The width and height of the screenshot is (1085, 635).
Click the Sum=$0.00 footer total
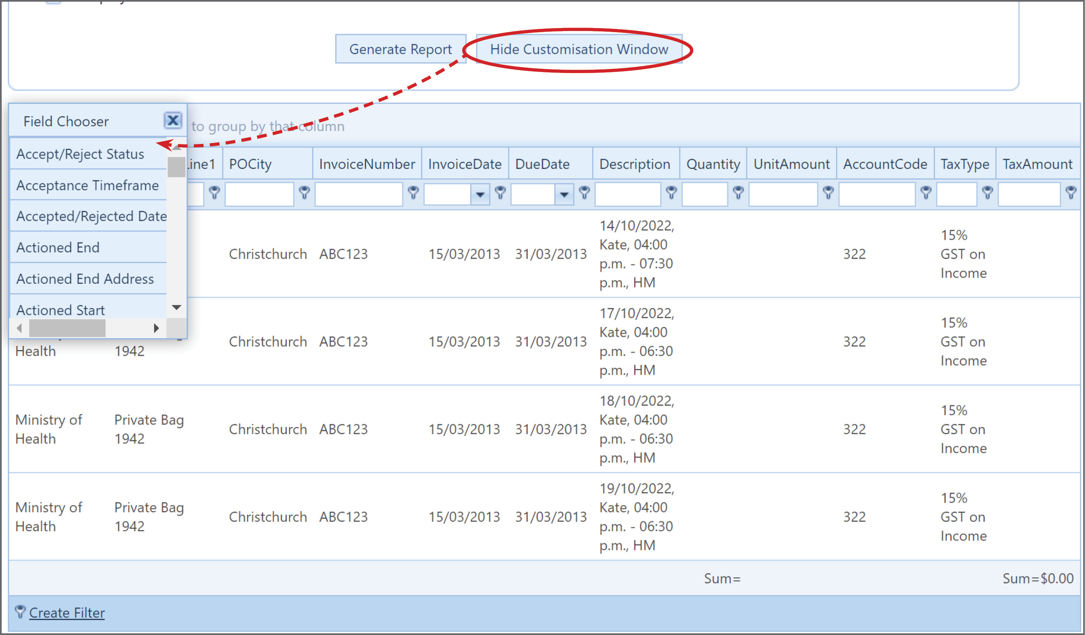pyautogui.click(x=1038, y=578)
